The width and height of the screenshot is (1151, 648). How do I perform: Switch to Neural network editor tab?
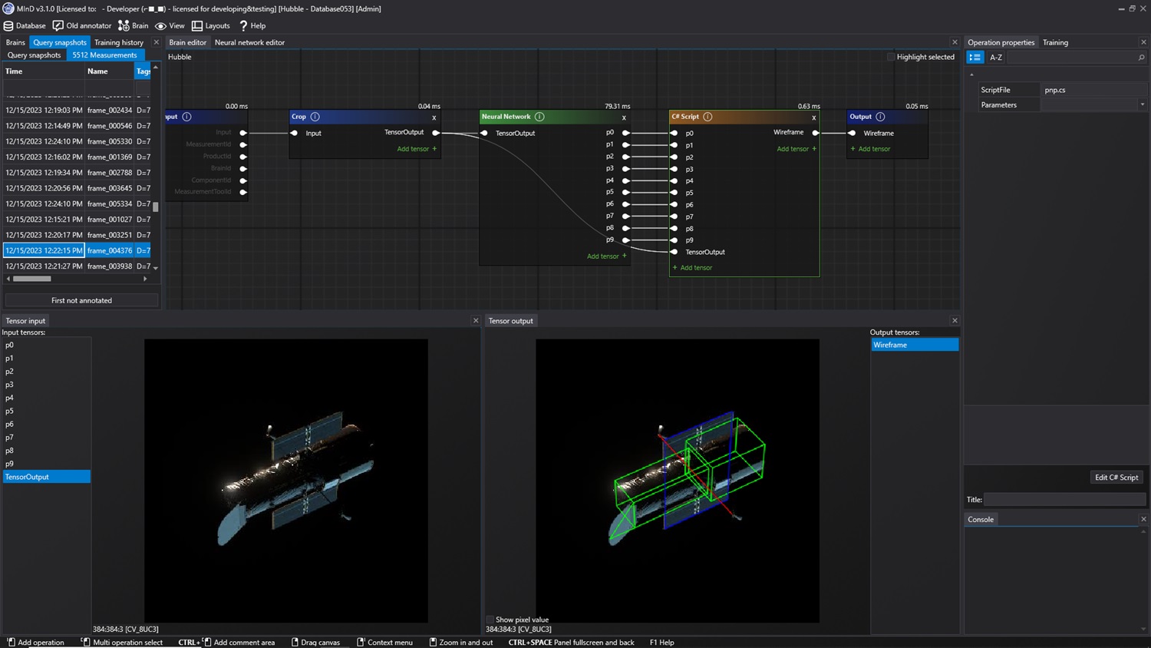pyautogui.click(x=249, y=42)
